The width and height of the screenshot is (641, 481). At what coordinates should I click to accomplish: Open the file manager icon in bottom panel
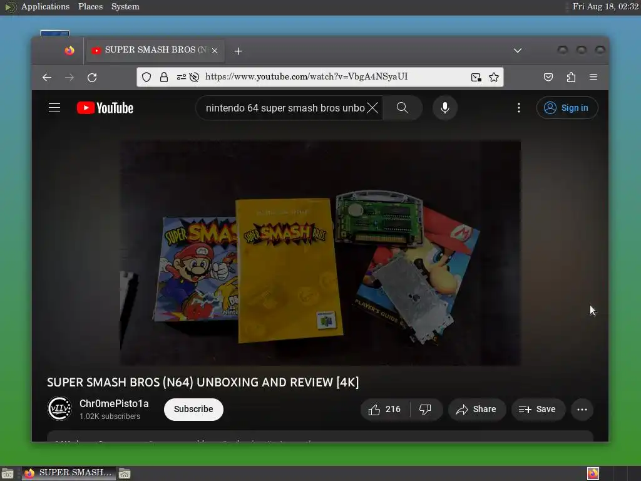[125, 473]
